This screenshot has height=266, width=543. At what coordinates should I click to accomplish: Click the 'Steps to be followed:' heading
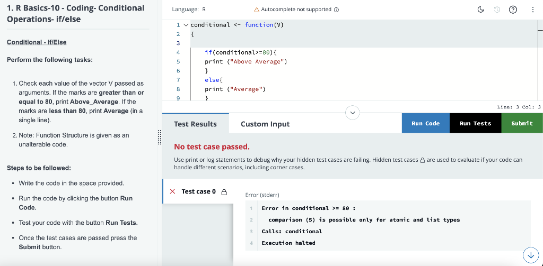(39, 168)
